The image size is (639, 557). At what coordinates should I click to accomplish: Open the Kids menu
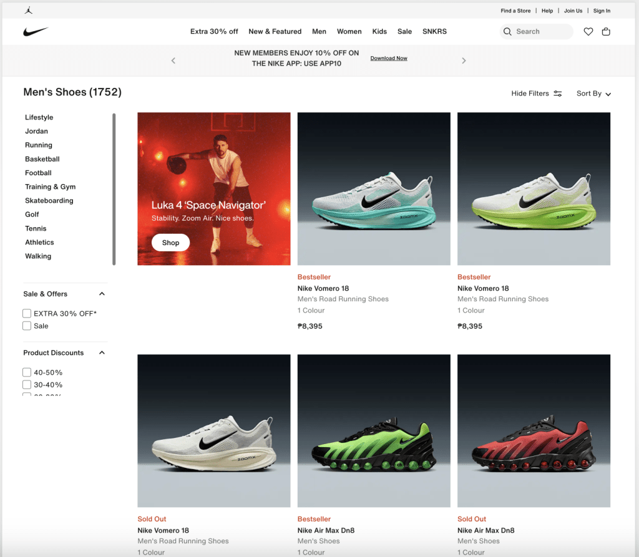click(379, 31)
